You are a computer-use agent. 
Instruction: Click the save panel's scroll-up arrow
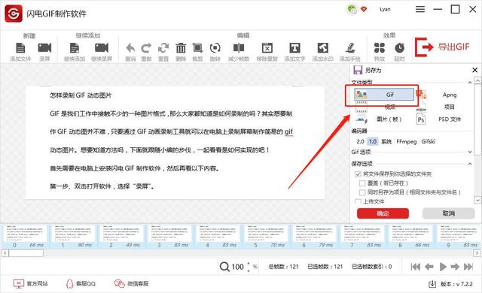point(477,80)
